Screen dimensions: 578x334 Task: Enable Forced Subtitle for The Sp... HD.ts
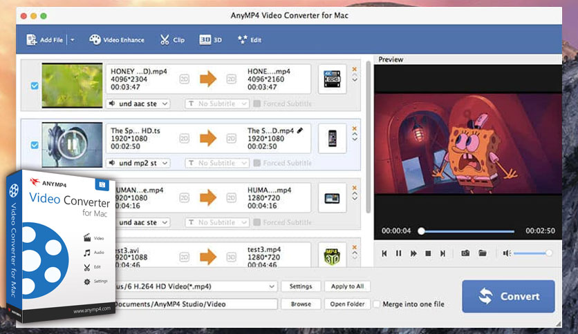257,163
